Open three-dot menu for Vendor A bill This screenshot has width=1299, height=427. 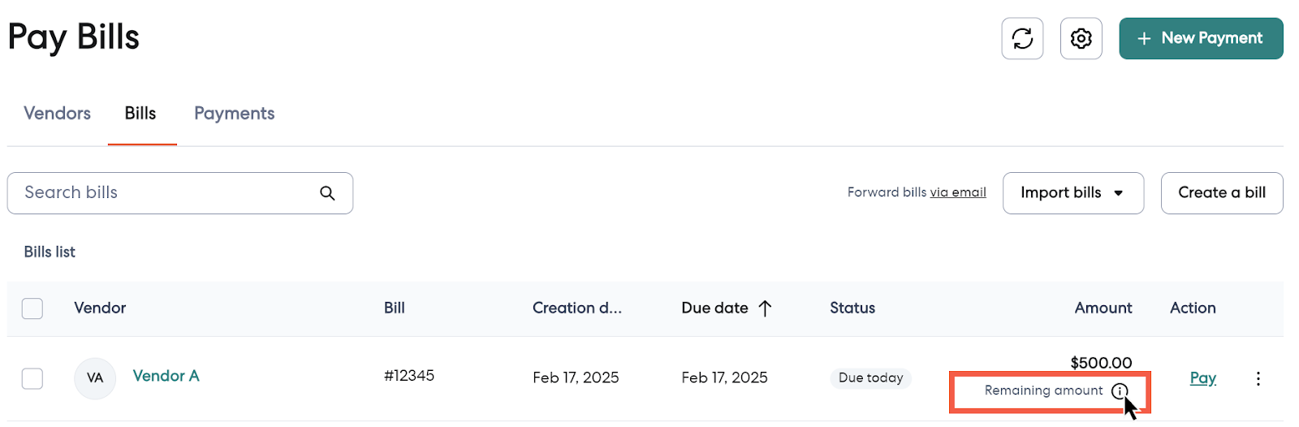click(x=1258, y=378)
